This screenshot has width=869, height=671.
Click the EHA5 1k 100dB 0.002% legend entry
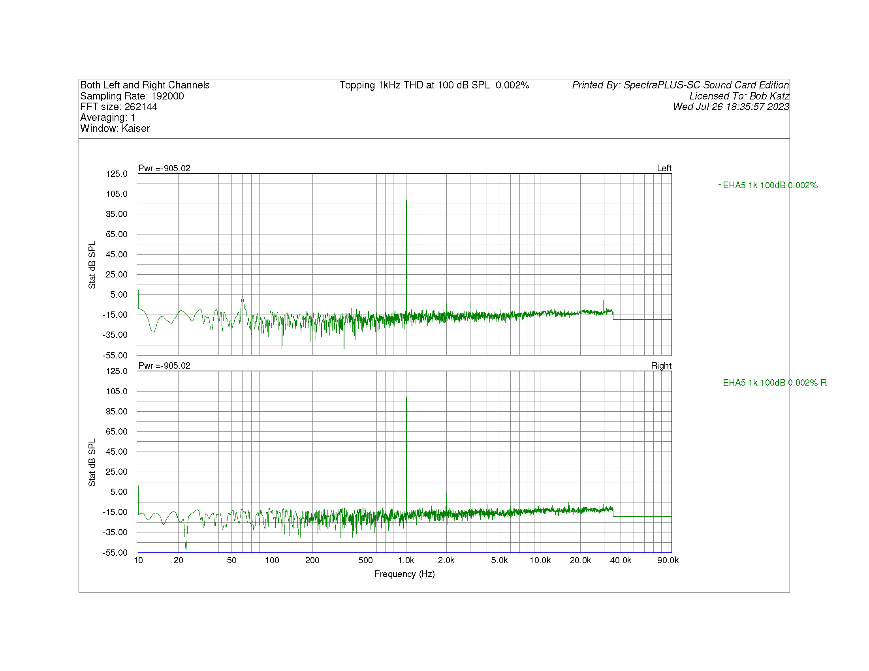tap(770, 185)
